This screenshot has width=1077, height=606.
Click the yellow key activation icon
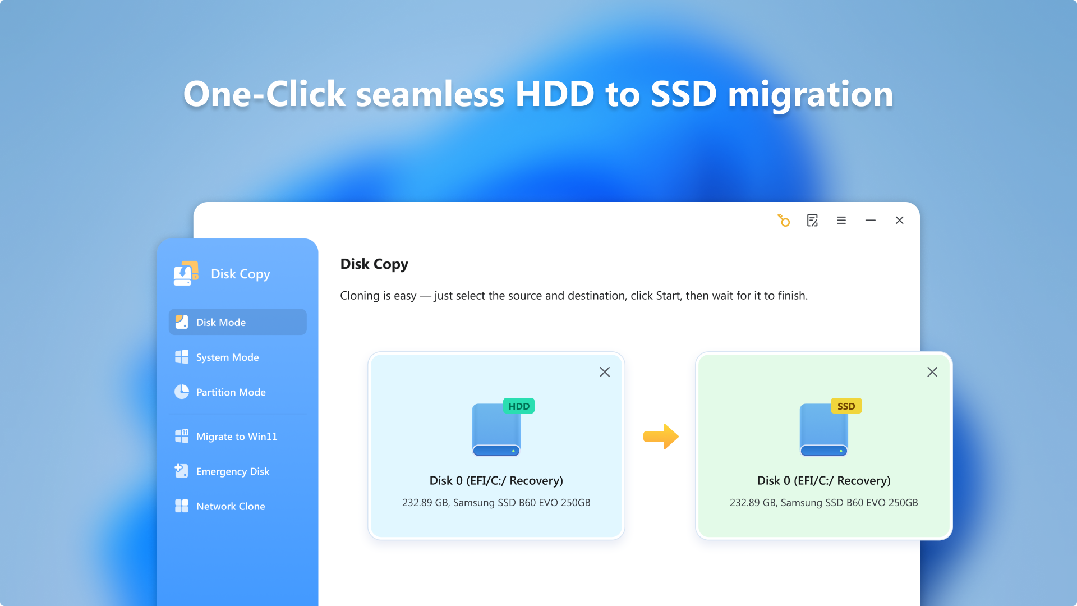tap(784, 220)
